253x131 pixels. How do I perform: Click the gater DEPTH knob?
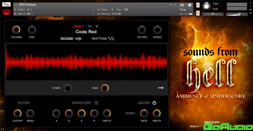(157, 113)
